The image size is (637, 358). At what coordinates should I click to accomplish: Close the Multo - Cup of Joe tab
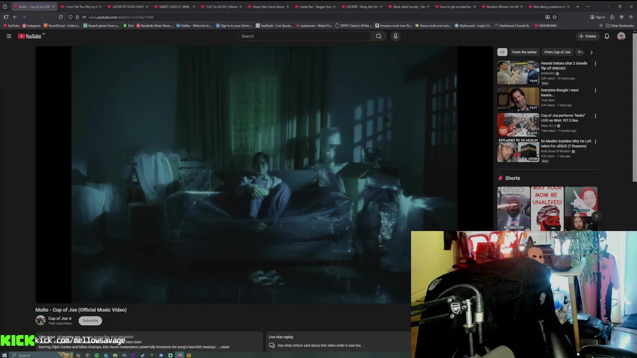[53, 6]
